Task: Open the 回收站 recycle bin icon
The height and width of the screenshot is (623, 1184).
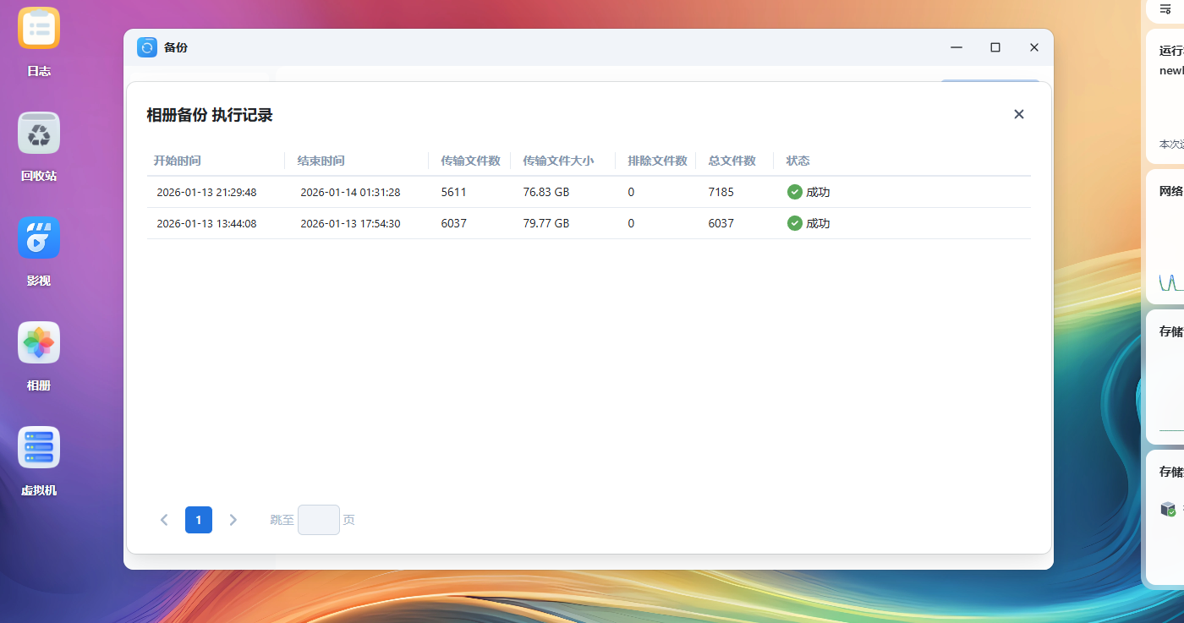Action: pyautogui.click(x=39, y=134)
